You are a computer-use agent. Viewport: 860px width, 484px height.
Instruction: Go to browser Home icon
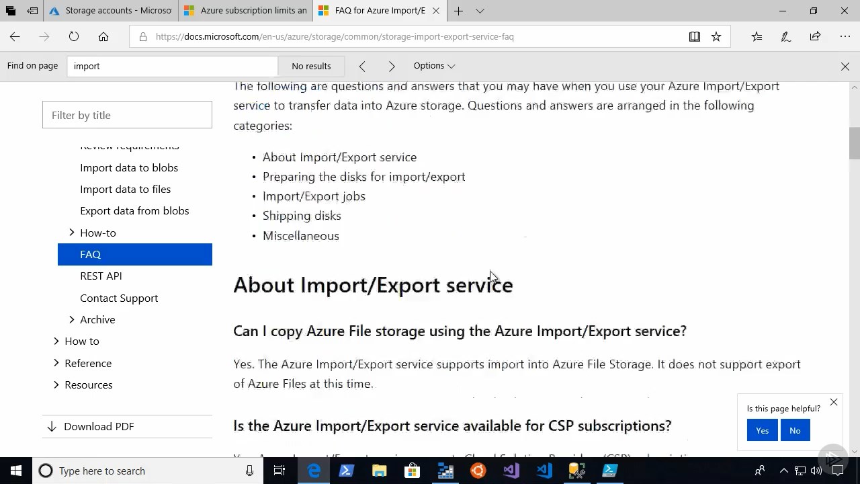tap(103, 36)
